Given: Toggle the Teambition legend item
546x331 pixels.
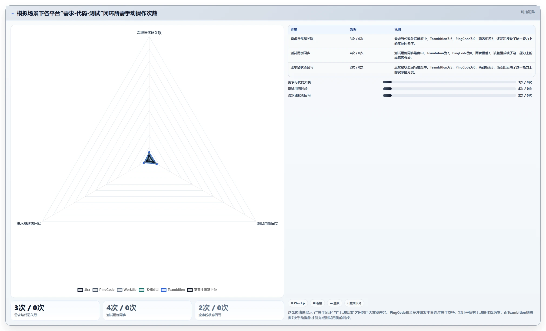Looking at the screenshot, I should tap(173, 290).
